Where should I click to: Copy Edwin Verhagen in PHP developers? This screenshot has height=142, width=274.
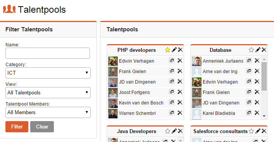(x=172, y=60)
